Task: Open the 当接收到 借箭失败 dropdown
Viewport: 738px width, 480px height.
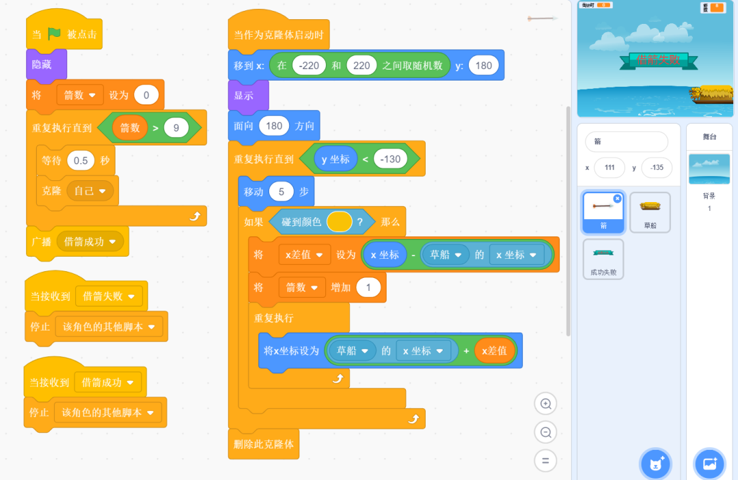Action: (x=131, y=296)
